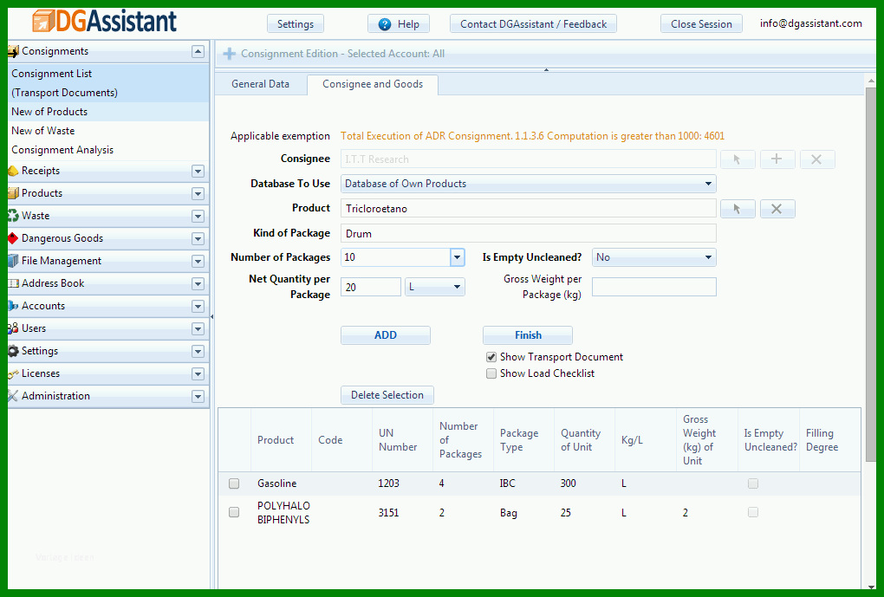
Task: Click the Users people icon
Action: [x=13, y=328]
